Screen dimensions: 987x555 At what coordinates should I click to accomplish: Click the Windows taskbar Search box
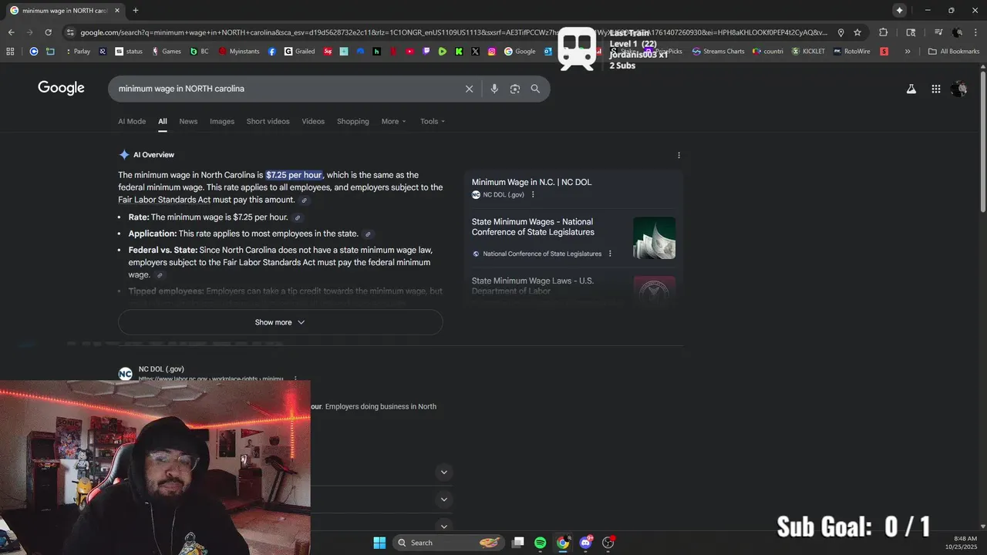click(x=449, y=543)
